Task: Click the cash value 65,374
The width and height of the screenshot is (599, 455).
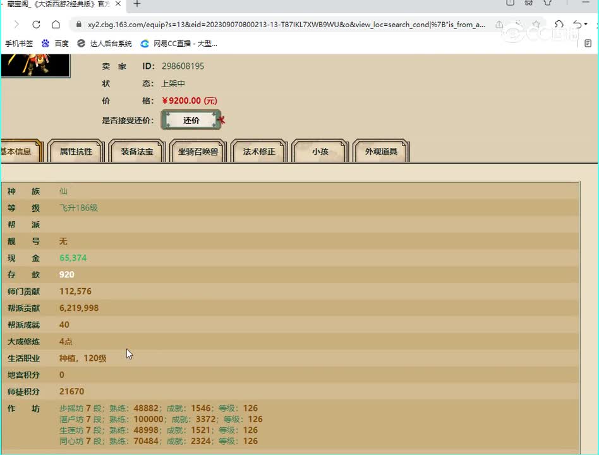Action: click(73, 258)
